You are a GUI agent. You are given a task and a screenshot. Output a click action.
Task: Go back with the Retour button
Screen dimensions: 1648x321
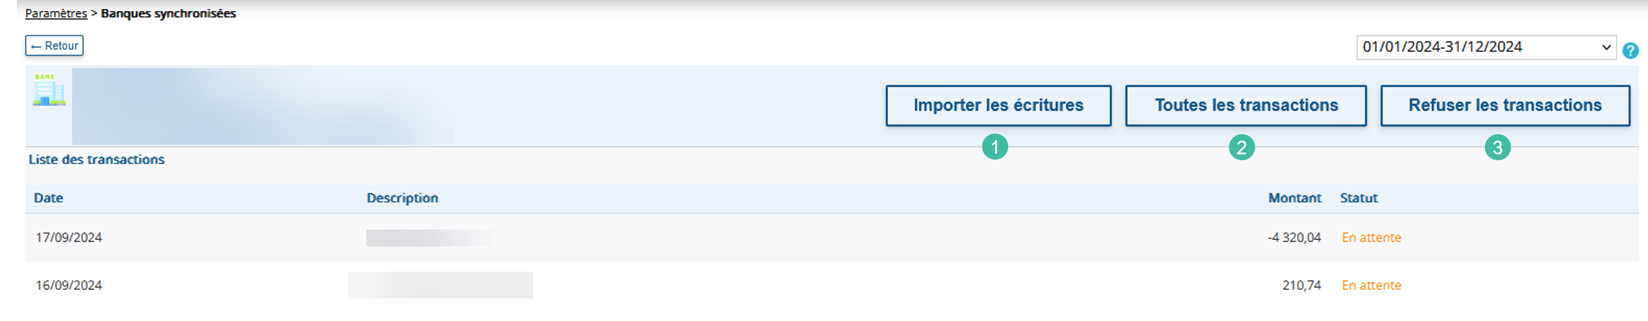55,45
